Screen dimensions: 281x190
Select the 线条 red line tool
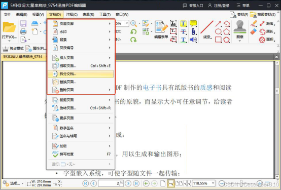point(207,29)
